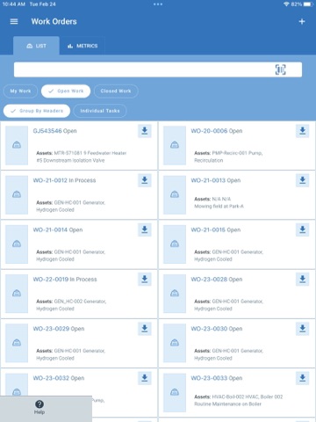Open work order WO-23-0032 Open
Viewport: 316px width, 422px height.
click(x=59, y=378)
